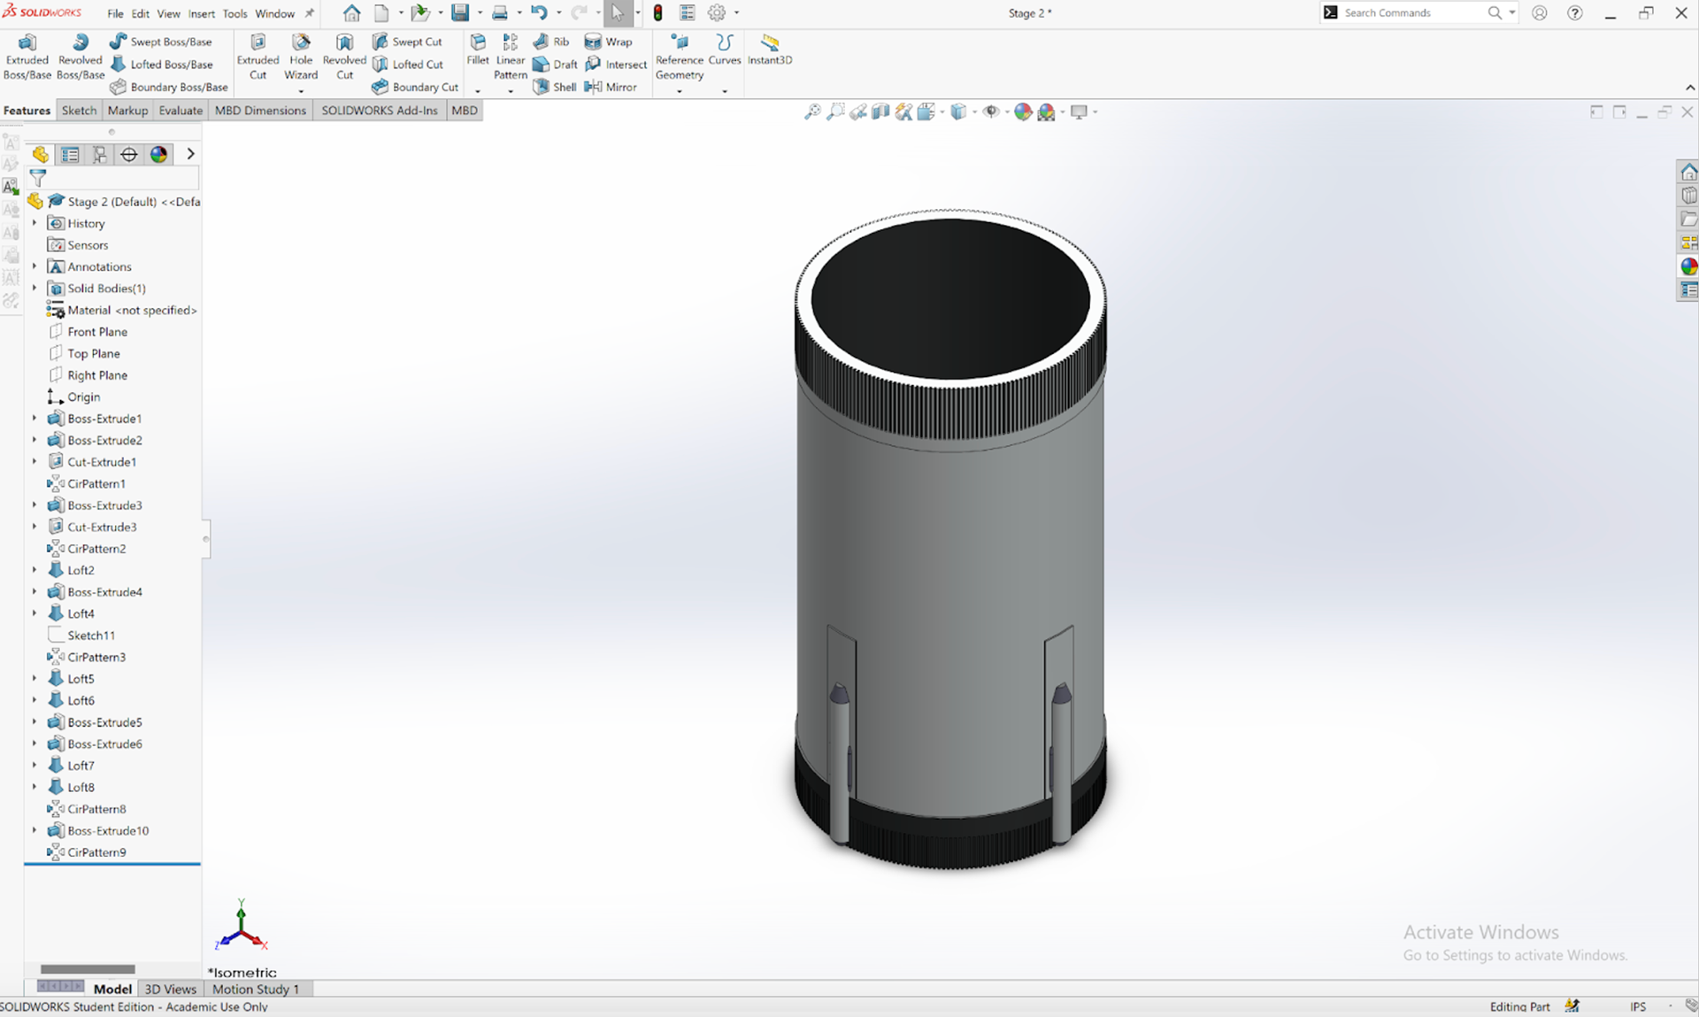This screenshot has width=1699, height=1017.
Task: Choose Lofted Cut command
Action: coord(408,64)
